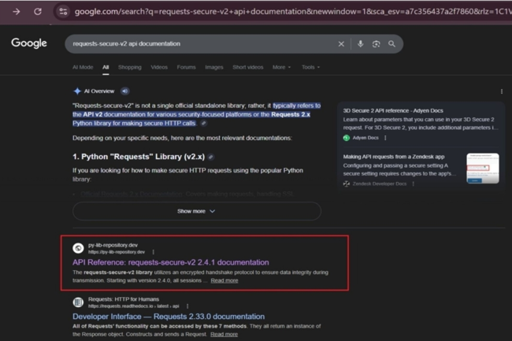
Task: Open AI Overview three-dot options menu
Action: click(x=502, y=91)
